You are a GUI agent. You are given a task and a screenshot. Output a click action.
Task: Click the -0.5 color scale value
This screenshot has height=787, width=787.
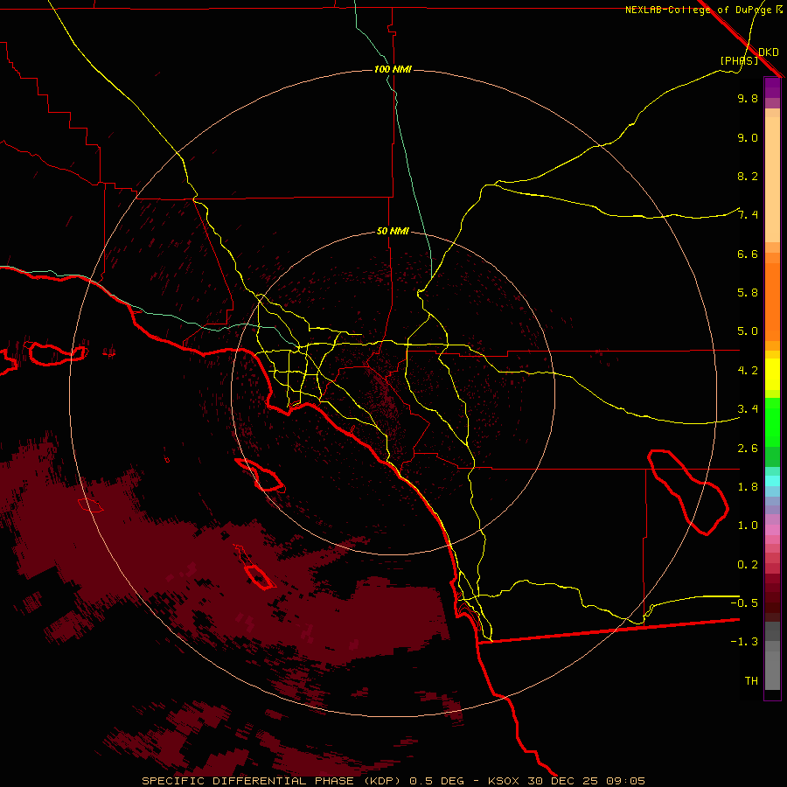click(744, 603)
